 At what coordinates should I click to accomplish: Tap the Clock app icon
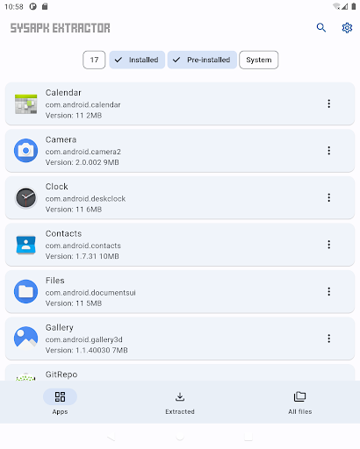(25, 197)
